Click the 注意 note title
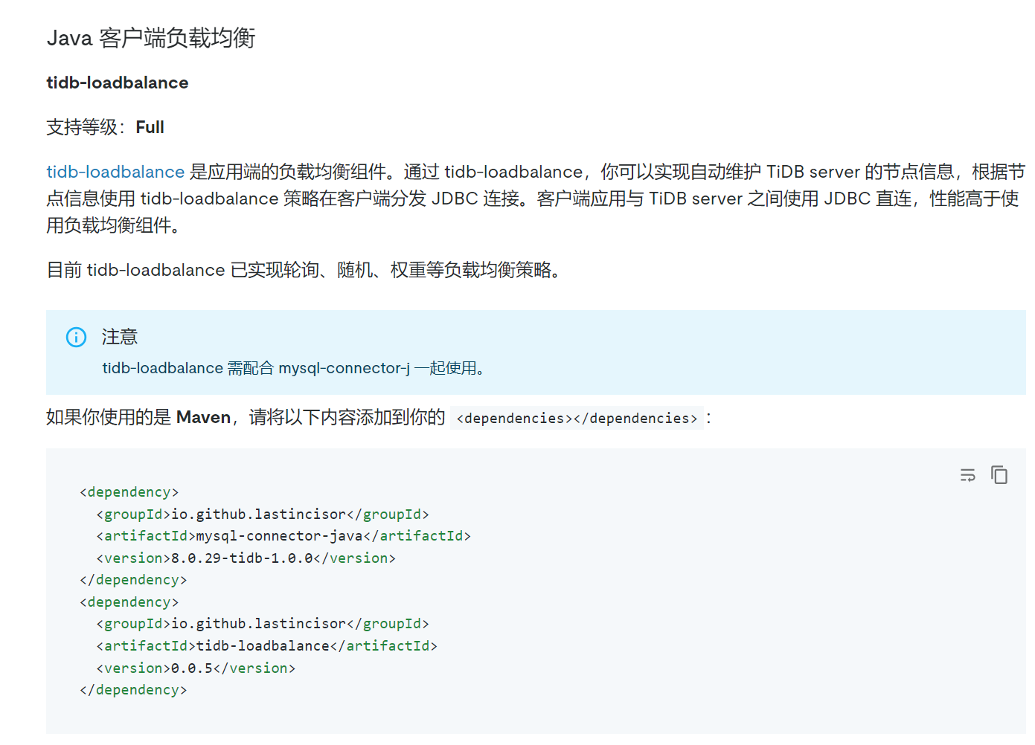The image size is (1035, 745). click(x=120, y=337)
